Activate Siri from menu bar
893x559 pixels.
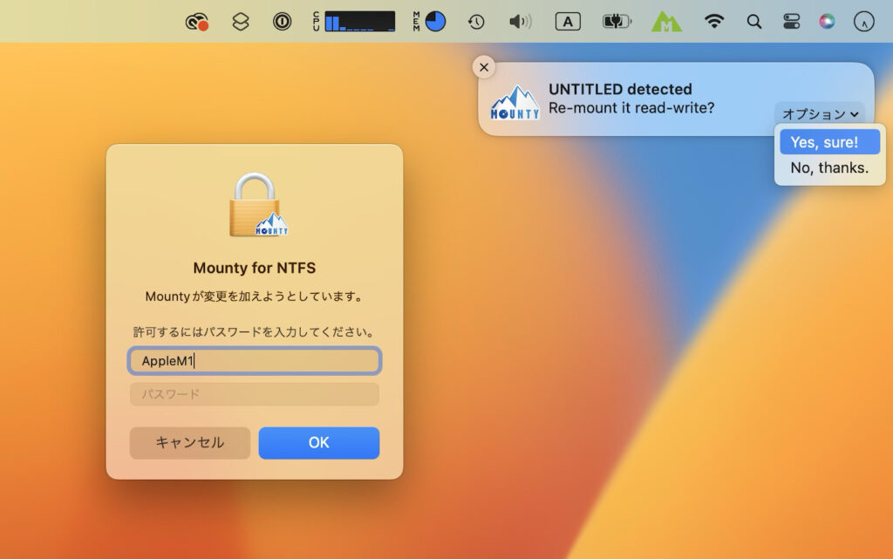tap(826, 21)
